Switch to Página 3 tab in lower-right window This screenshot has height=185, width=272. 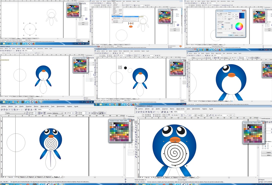point(159,177)
